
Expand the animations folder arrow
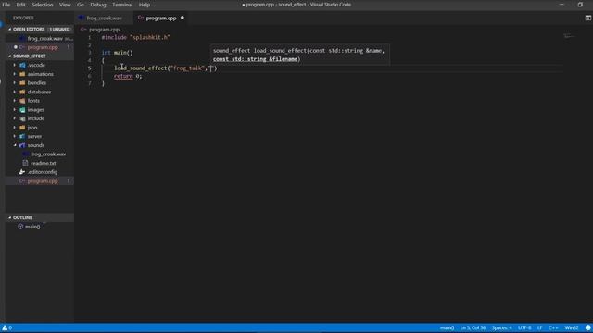click(x=15, y=74)
